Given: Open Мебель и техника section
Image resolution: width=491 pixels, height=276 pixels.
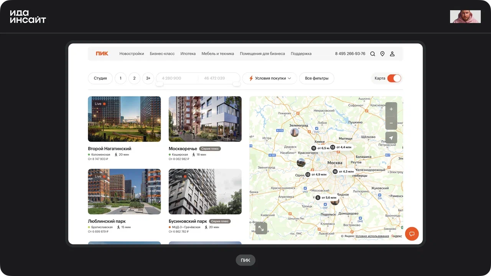Looking at the screenshot, I should pos(217,54).
